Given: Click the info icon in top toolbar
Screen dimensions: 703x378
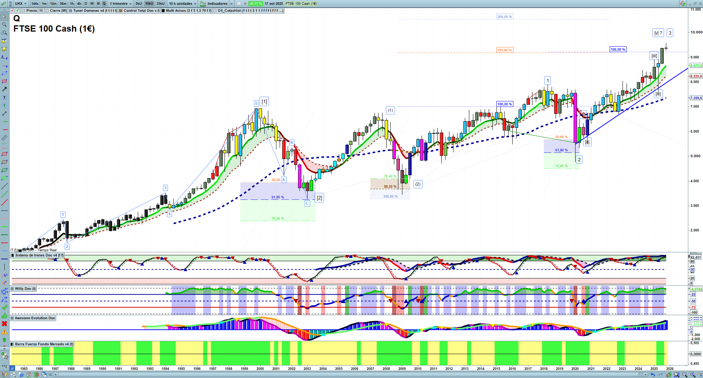Looking at the screenshot, I should pos(239,4).
